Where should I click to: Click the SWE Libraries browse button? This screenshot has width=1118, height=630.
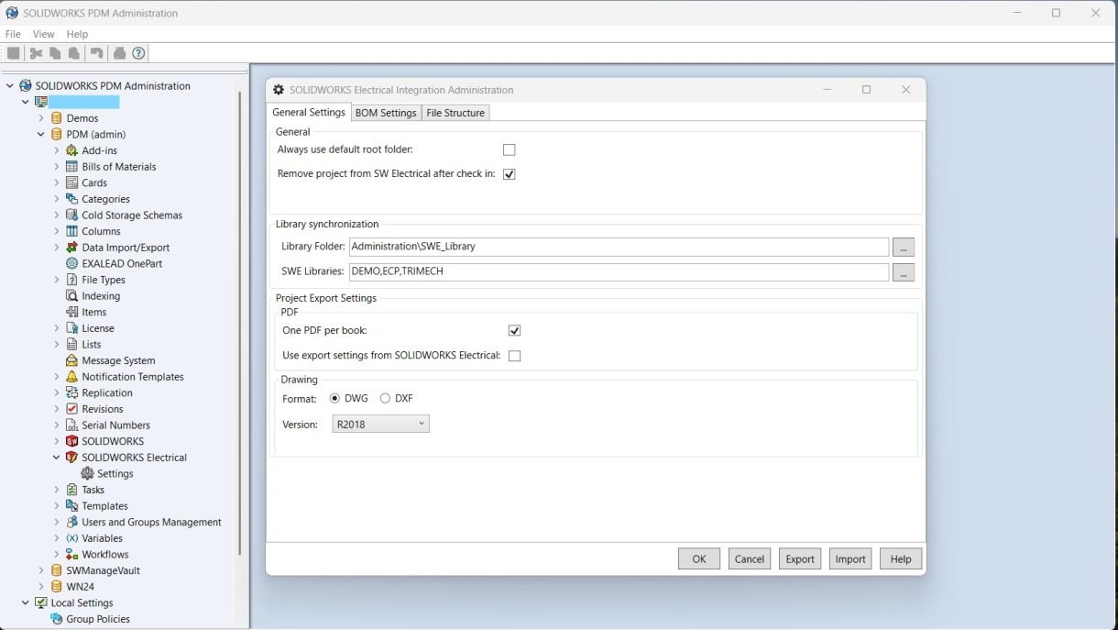point(903,271)
